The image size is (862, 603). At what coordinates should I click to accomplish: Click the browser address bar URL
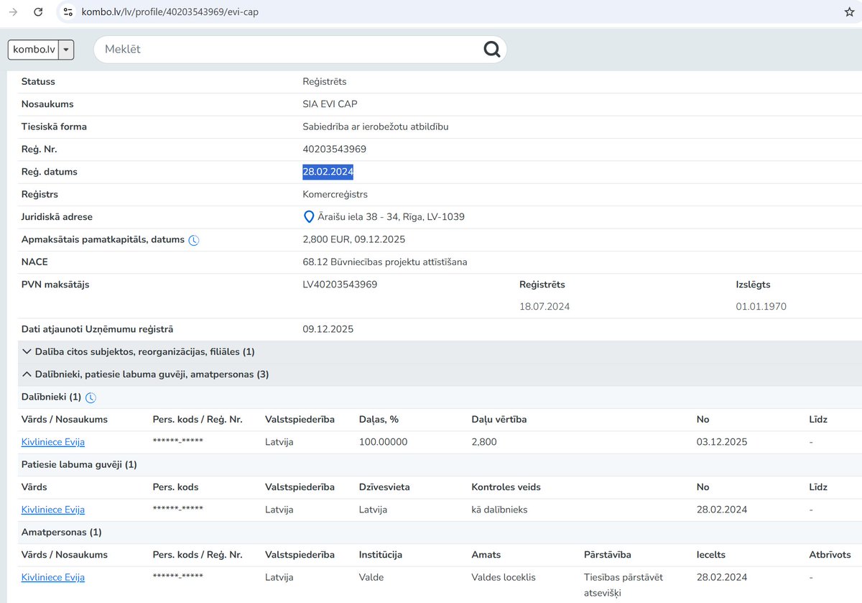click(x=170, y=12)
